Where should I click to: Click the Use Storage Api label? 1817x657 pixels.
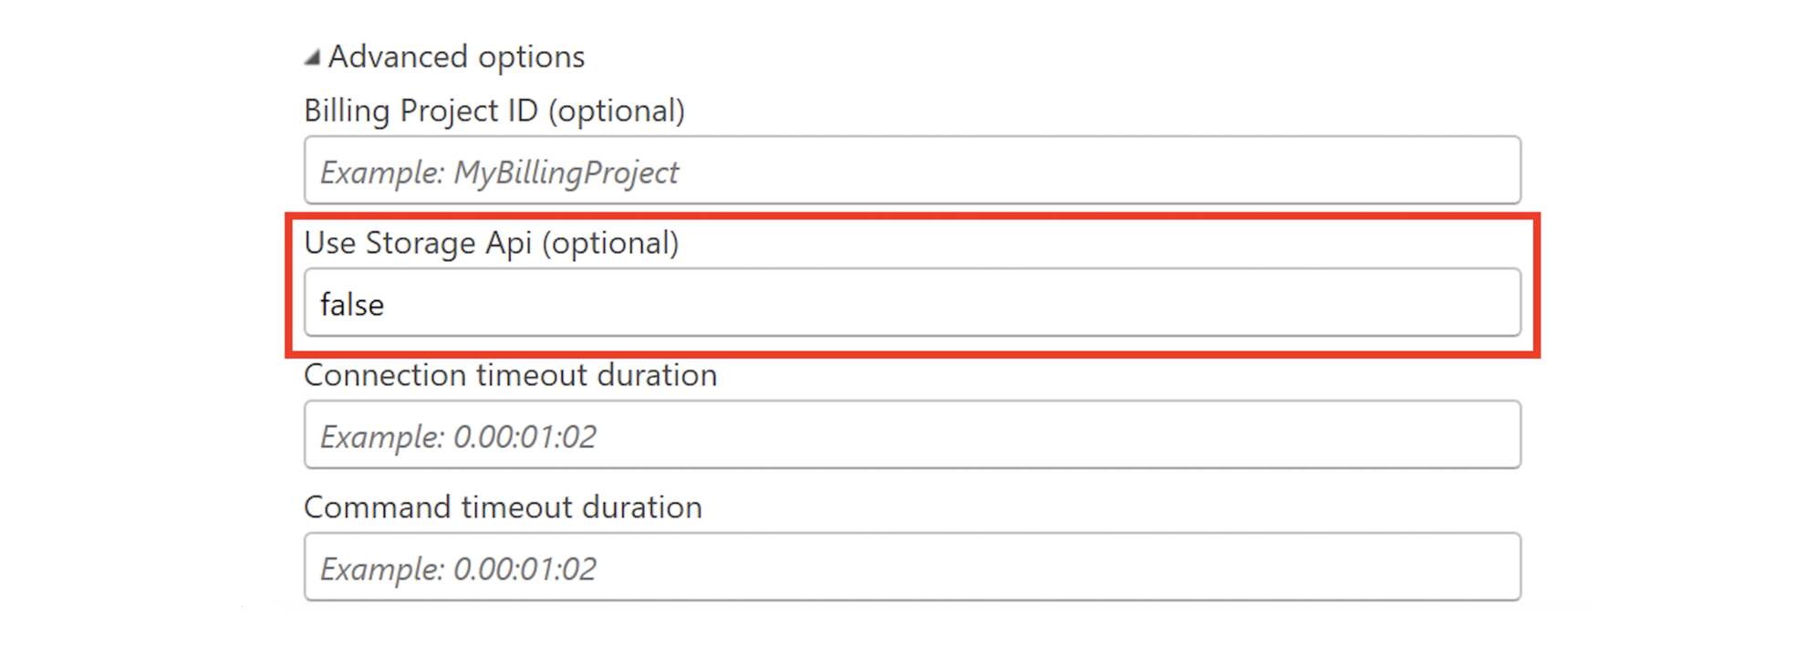[x=420, y=243]
